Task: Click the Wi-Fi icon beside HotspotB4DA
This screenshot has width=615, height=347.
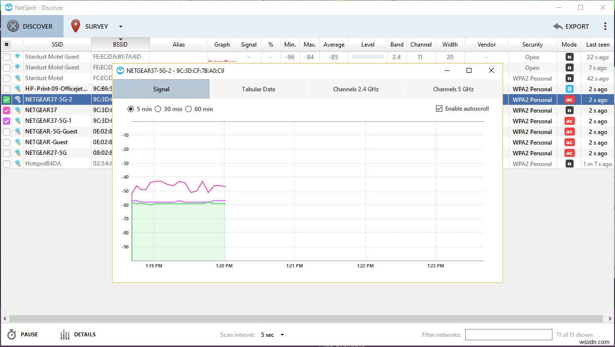Action: coord(17,164)
